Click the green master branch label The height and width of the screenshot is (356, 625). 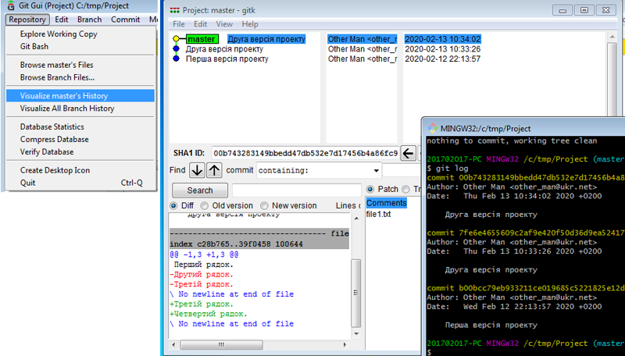[202, 39]
